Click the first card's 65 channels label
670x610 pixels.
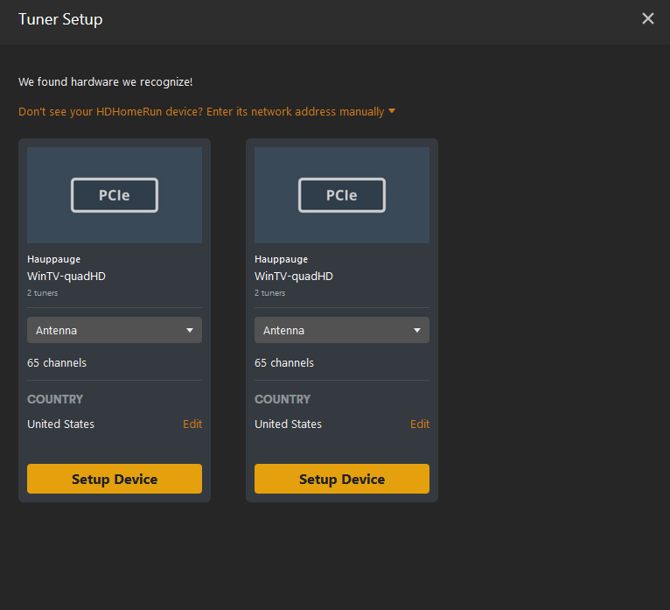click(x=57, y=363)
